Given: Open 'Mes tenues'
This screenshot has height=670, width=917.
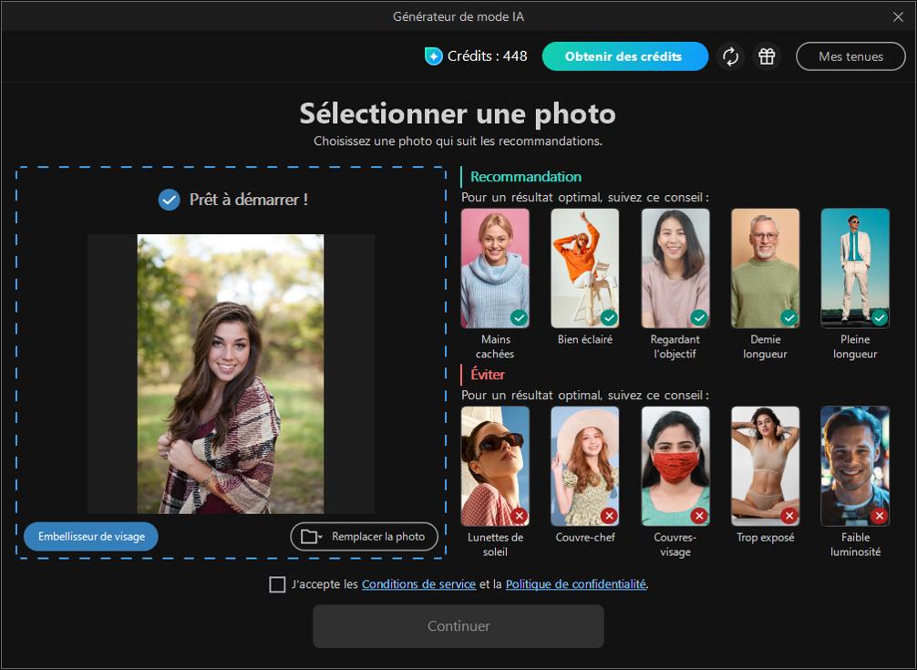Looking at the screenshot, I should [x=850, y=57].
